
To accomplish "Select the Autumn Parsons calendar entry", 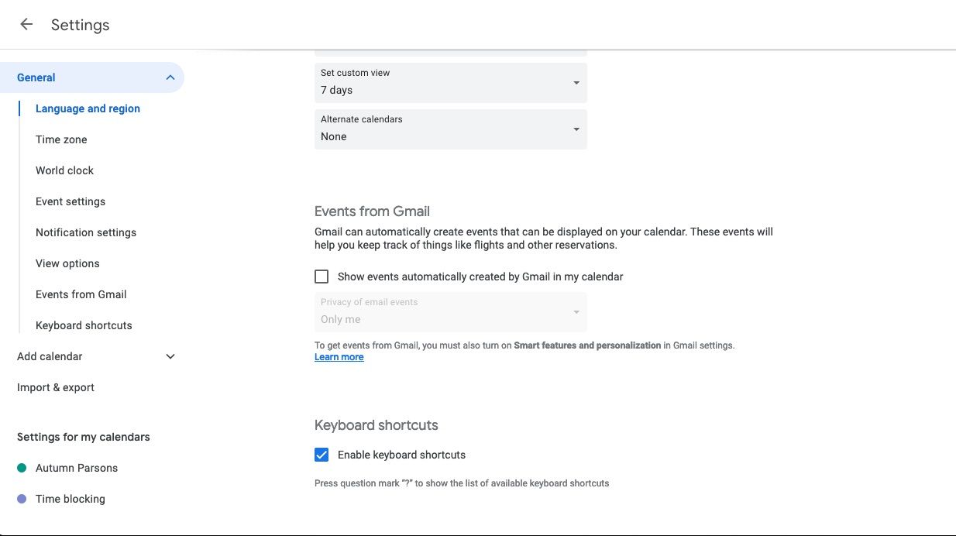I will coord(76,468).
